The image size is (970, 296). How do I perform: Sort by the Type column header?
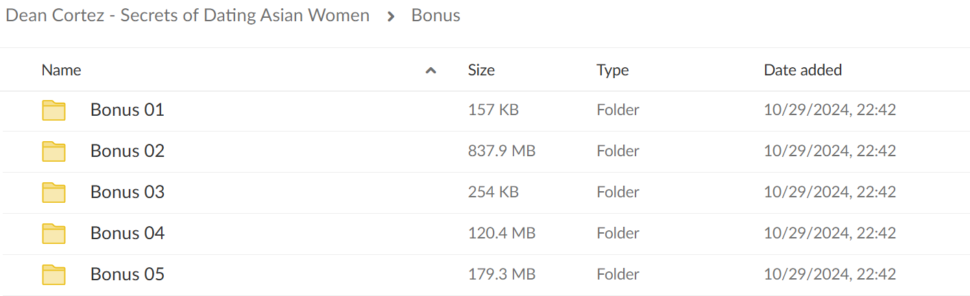[613, 70]
